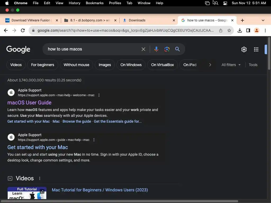Bookmark this page with the star
The height and width of the screenshot is (203, 271).
click(x=229, y=31)
